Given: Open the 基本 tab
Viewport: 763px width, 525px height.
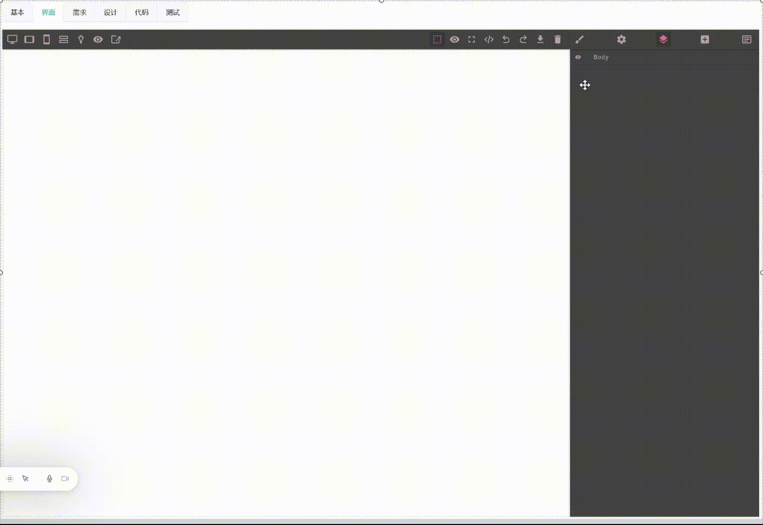Looking at the screenshot, I should 17,13.
